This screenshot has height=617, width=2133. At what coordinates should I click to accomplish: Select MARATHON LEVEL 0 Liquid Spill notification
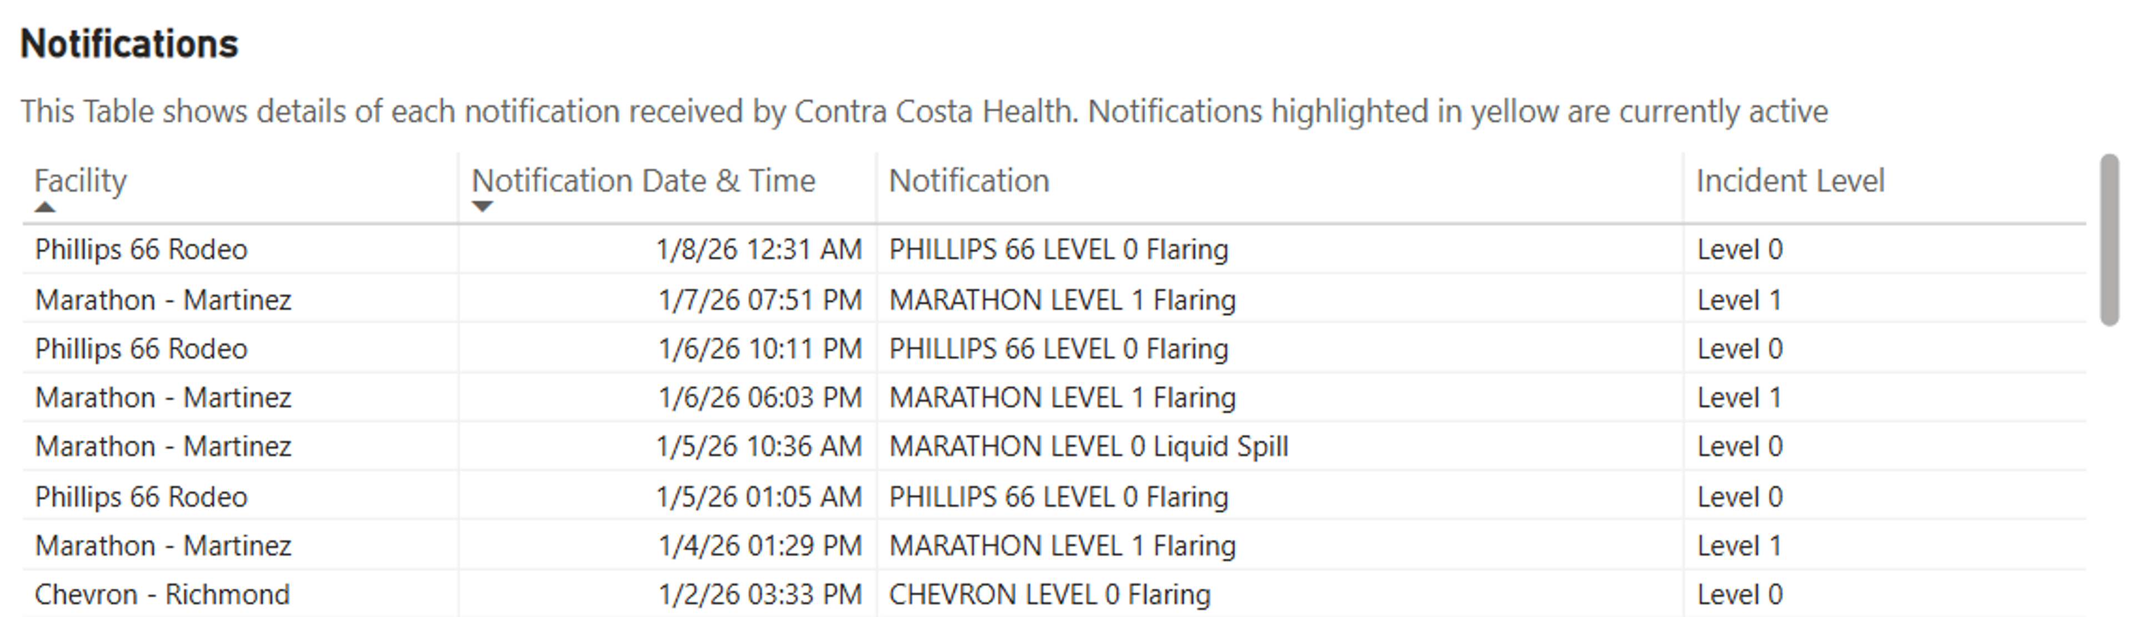[1089, 447]
